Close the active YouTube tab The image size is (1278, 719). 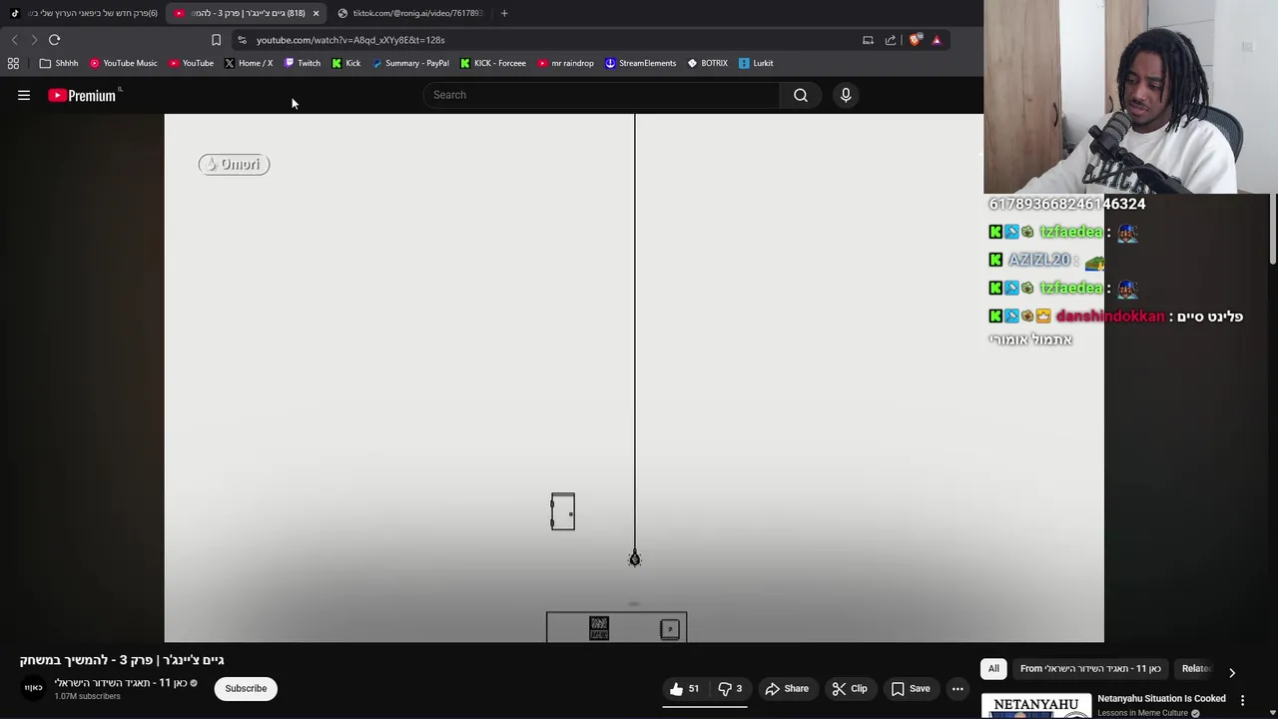pos(316,13)
